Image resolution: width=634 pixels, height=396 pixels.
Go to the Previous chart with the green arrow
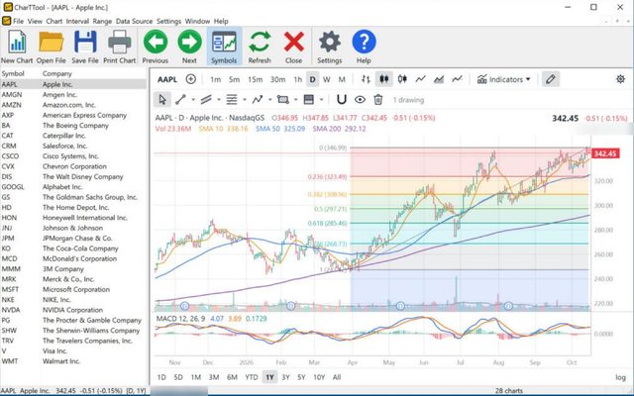pos(156,42)
